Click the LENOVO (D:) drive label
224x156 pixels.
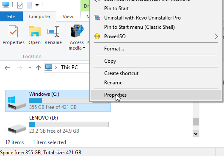pos(44,118)
